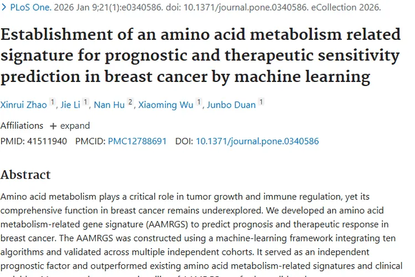Open author Xinrui Zhao's link

[x=24, y=104]
